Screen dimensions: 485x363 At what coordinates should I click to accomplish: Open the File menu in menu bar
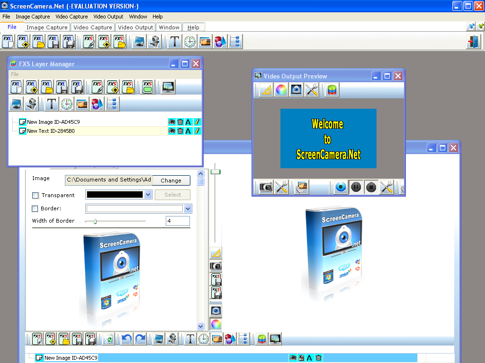(x=6, y=17)
